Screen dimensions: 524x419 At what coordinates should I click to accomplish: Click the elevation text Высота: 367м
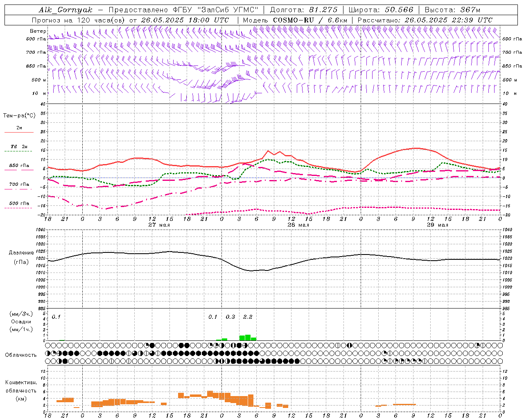[x=452, y=10]
